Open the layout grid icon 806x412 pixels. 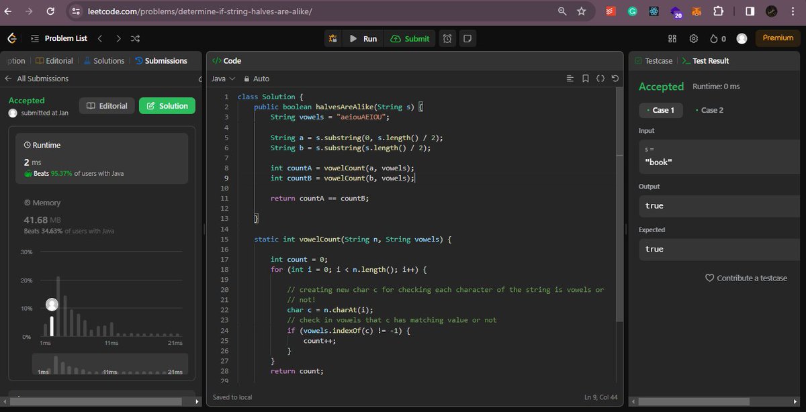tap(672, 38)
